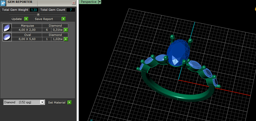The image size is (256, 121).
Task: Collapse the totals section with round arrow
Action: [x=38, y=14]
